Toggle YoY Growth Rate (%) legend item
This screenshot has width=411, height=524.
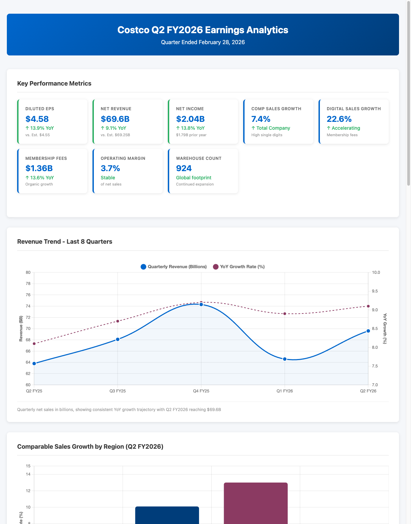click(239, 267)
